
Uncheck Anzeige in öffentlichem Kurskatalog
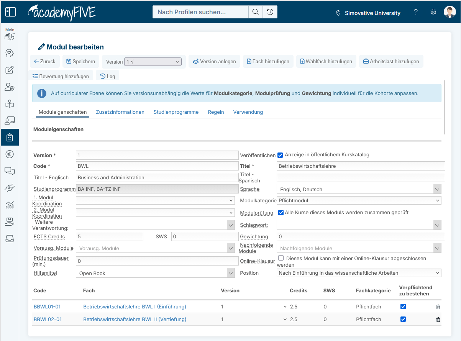[280, 155]
